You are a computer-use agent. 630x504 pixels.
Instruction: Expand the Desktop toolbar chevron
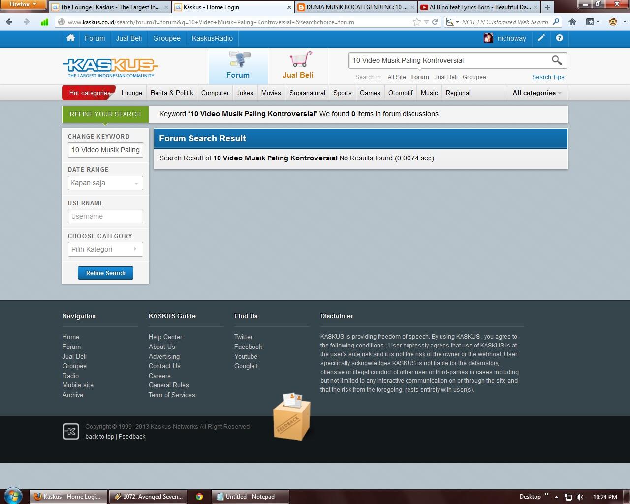(x=546, y=494)
